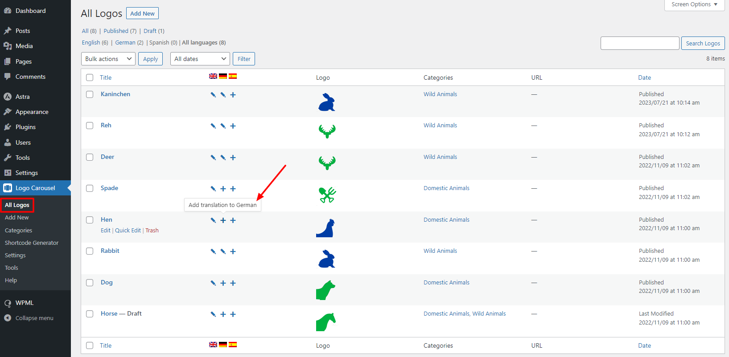Click the Spanish plus icon in Kaninchen row
The width and height of the screenshot is (729, 357).
233,95
